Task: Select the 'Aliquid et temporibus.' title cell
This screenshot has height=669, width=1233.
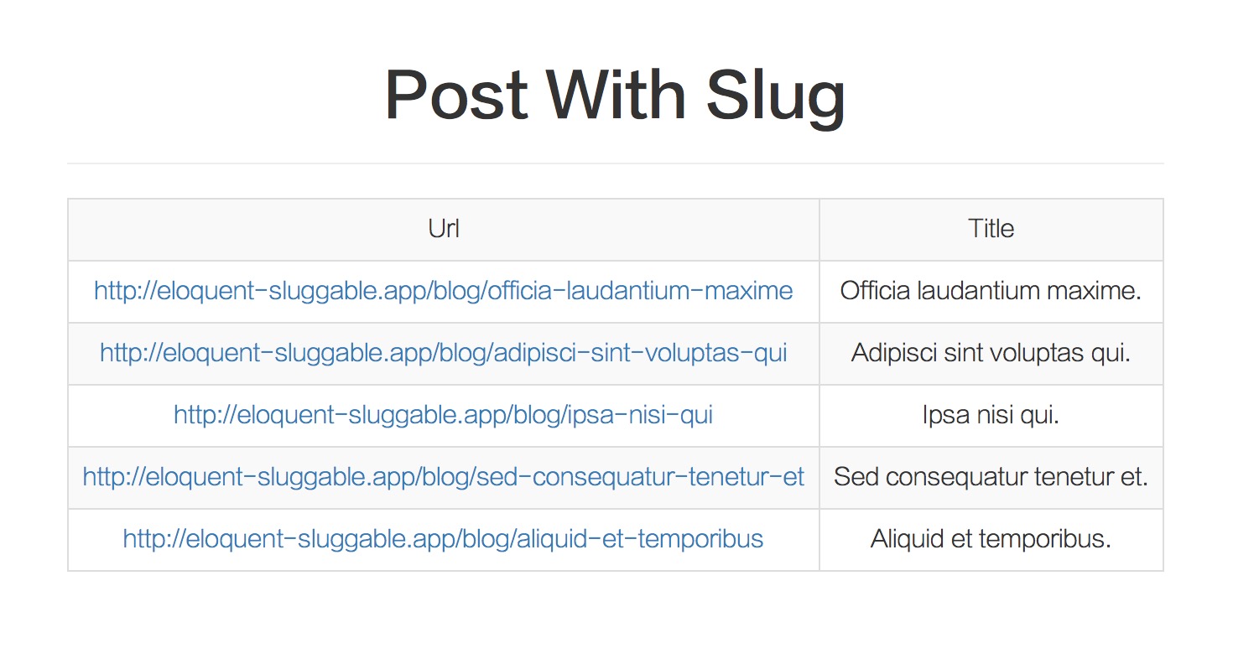Action: pyautogui.click(x=991, y=539)
